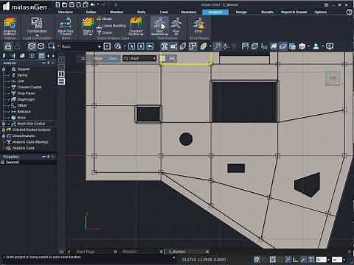Open the Report & Drawing tab
This screenshot has height=265, width=354.
pyautogui.click(x=294, y=12)
